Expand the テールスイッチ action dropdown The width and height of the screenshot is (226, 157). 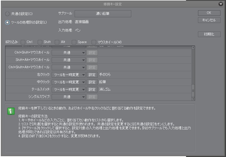[68, 90]
